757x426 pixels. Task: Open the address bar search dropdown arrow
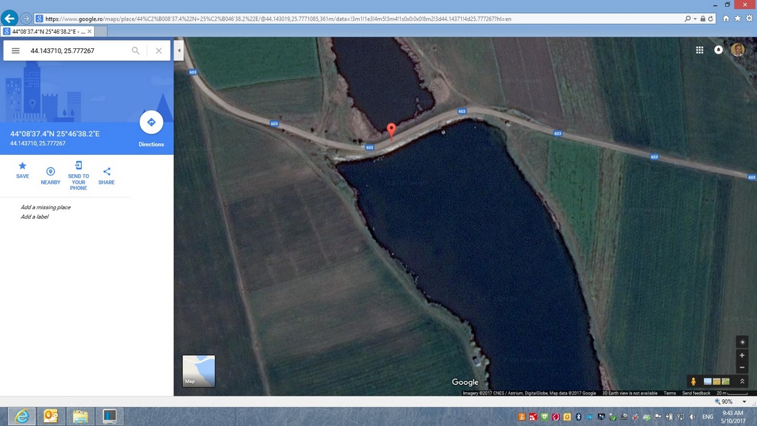pyautogui.click(x=694, y=19)
